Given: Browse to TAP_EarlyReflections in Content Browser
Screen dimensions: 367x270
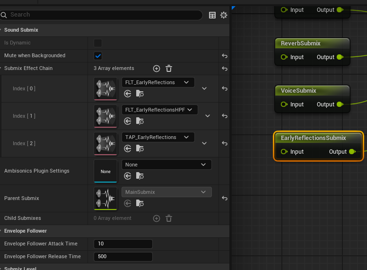Looking at the screenshot, I should (140, 148).
